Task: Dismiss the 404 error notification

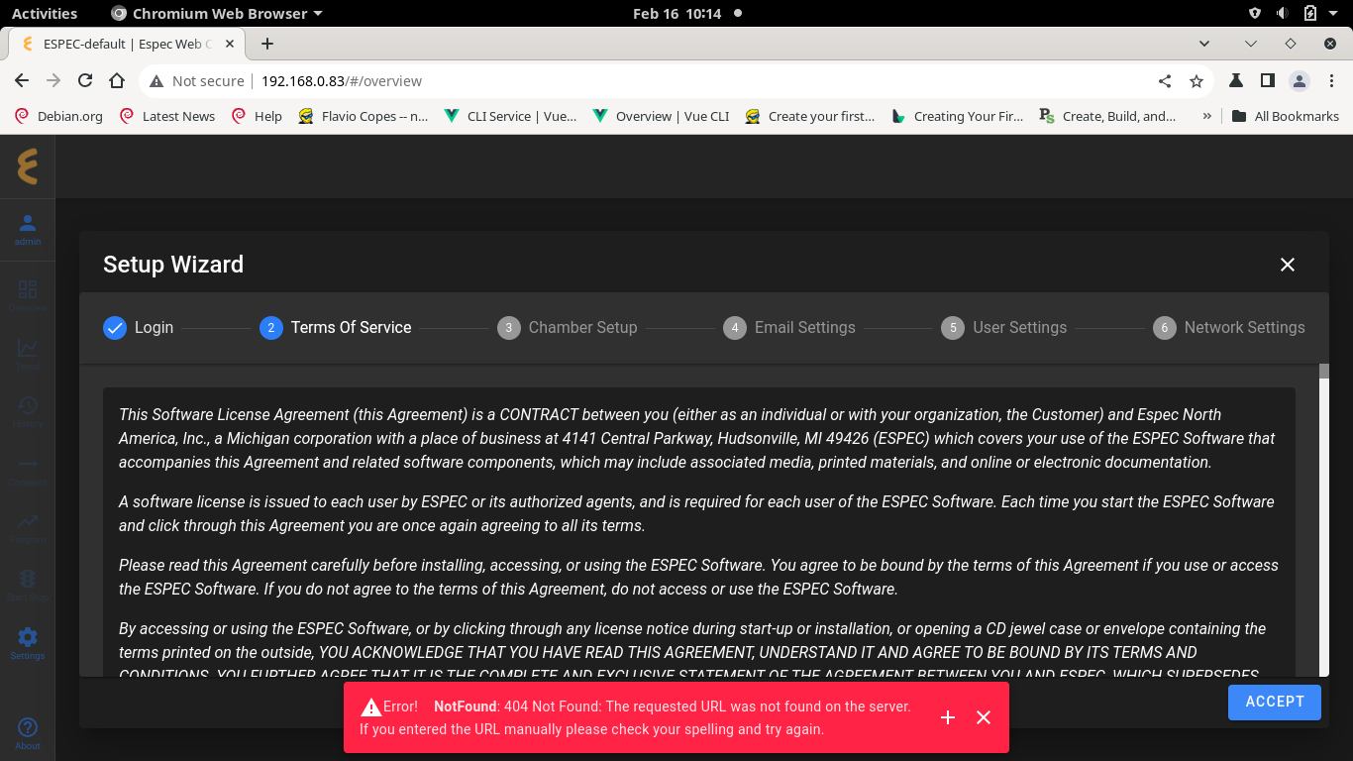Action: 984,717
